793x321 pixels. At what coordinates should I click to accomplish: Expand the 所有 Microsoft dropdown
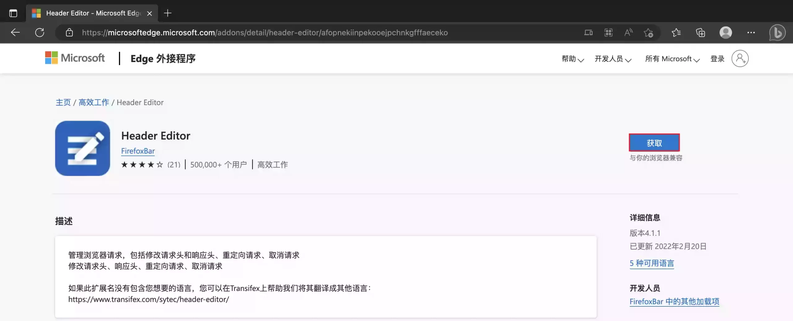(672, 59)
